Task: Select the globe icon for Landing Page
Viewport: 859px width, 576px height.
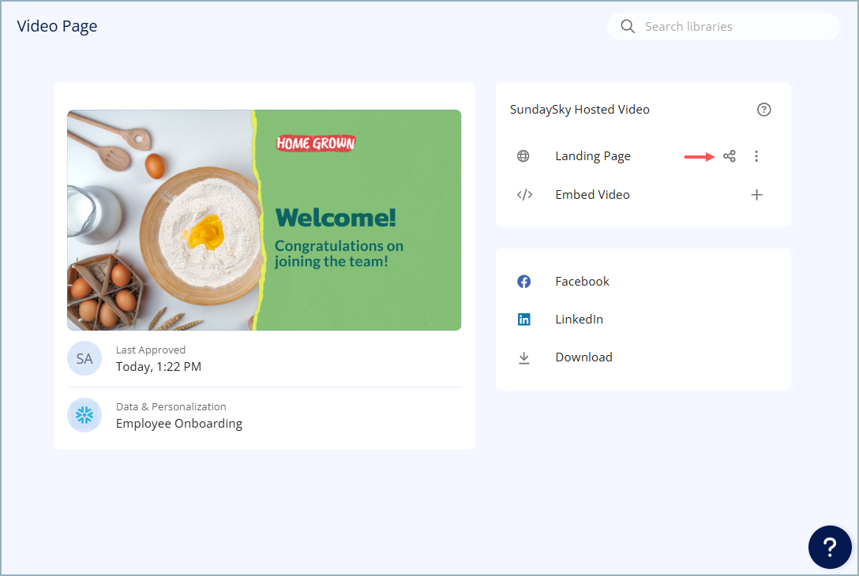Action: click(523, 155)
